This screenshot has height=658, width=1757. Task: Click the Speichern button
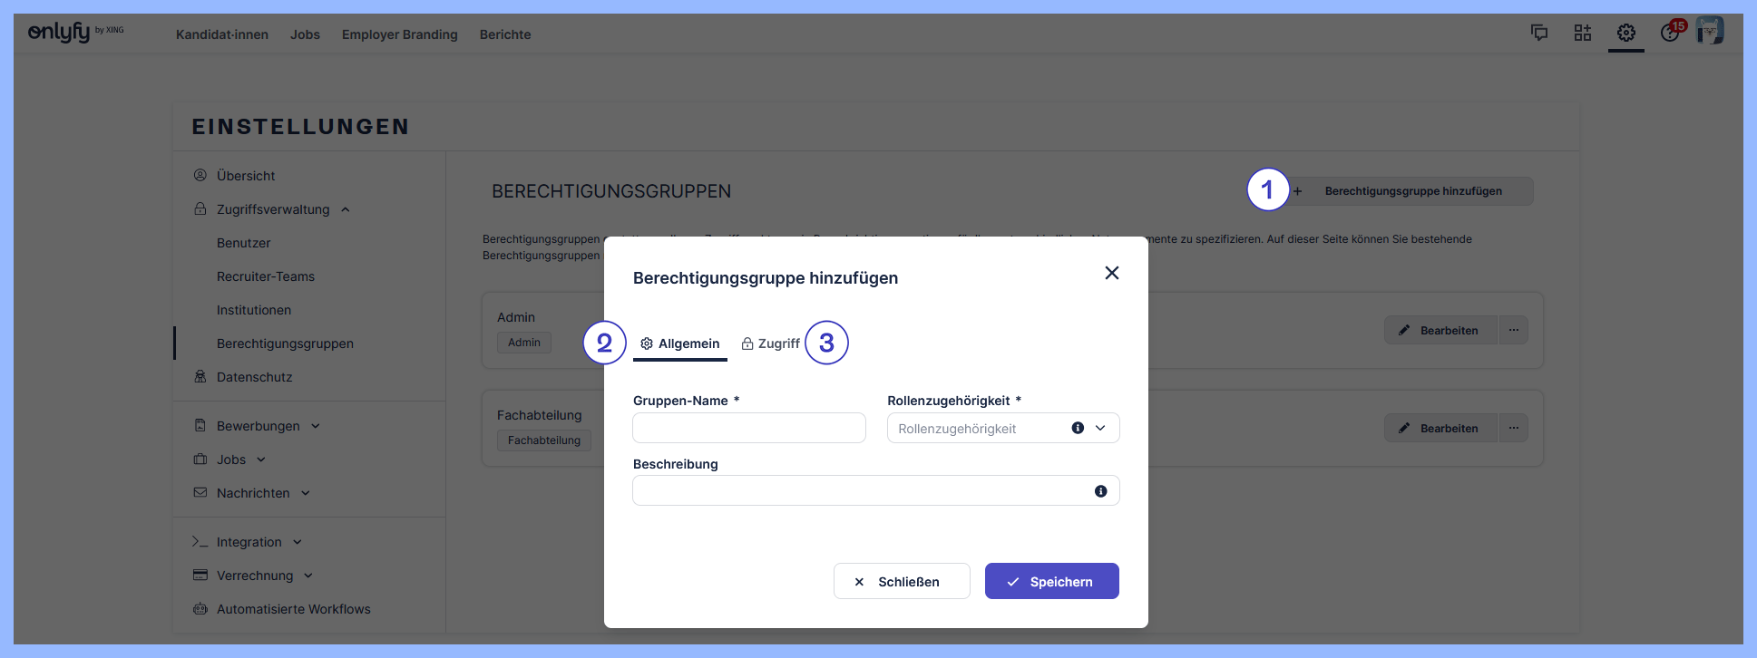[x=1052, y=581]
